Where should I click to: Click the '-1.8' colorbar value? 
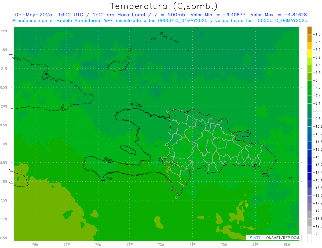click(x=317, y=34)
